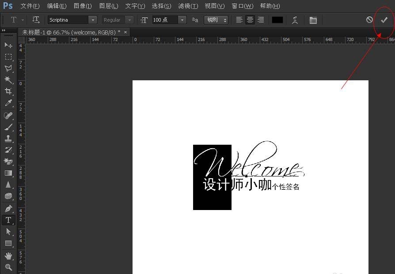Cancel current text edits
Screen dimensions: 395x274
click(369, 19)
